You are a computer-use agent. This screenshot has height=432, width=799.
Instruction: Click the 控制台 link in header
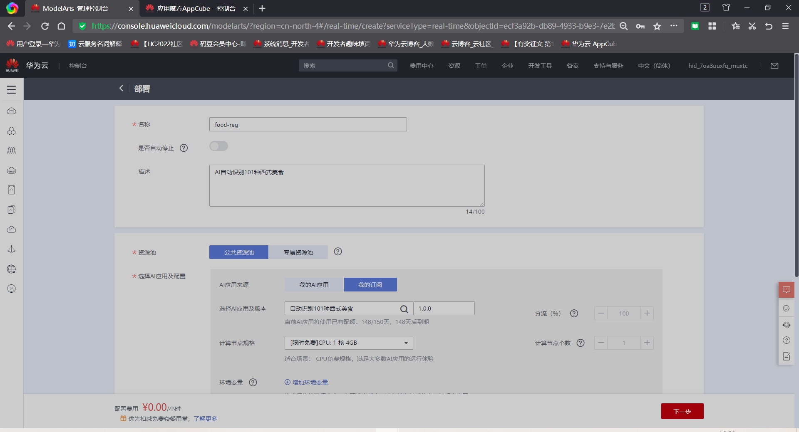[x=78, y=66]
